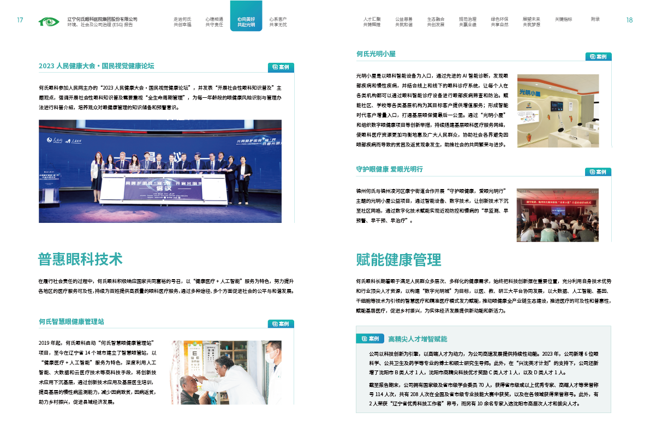Click 案例 badge for 守护眼健康 section
The height and width of the screenshot is (442, 650).
pos(598,172)
